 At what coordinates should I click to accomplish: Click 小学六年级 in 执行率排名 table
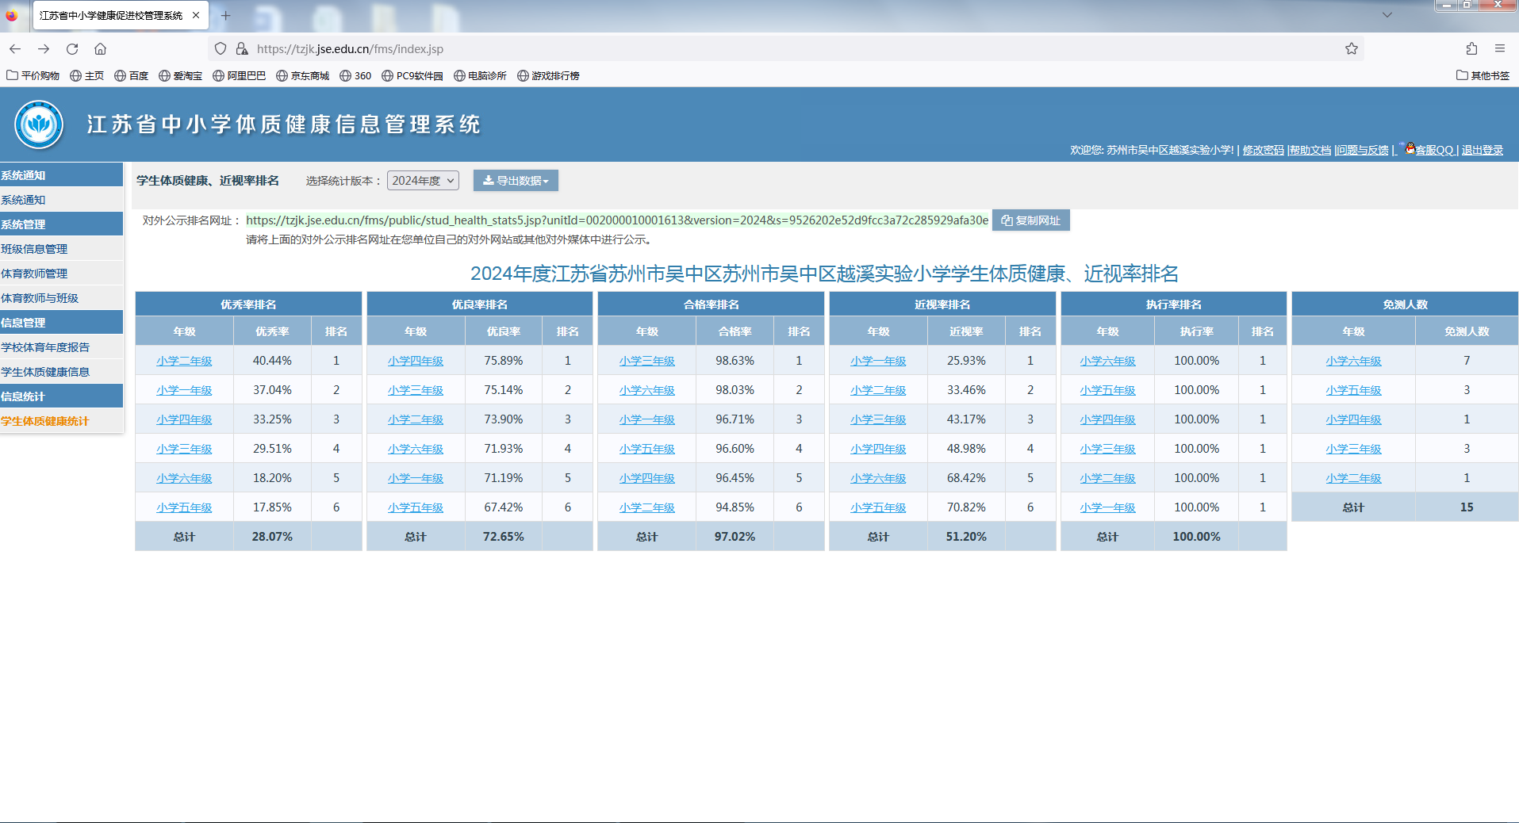(1107, 361)
